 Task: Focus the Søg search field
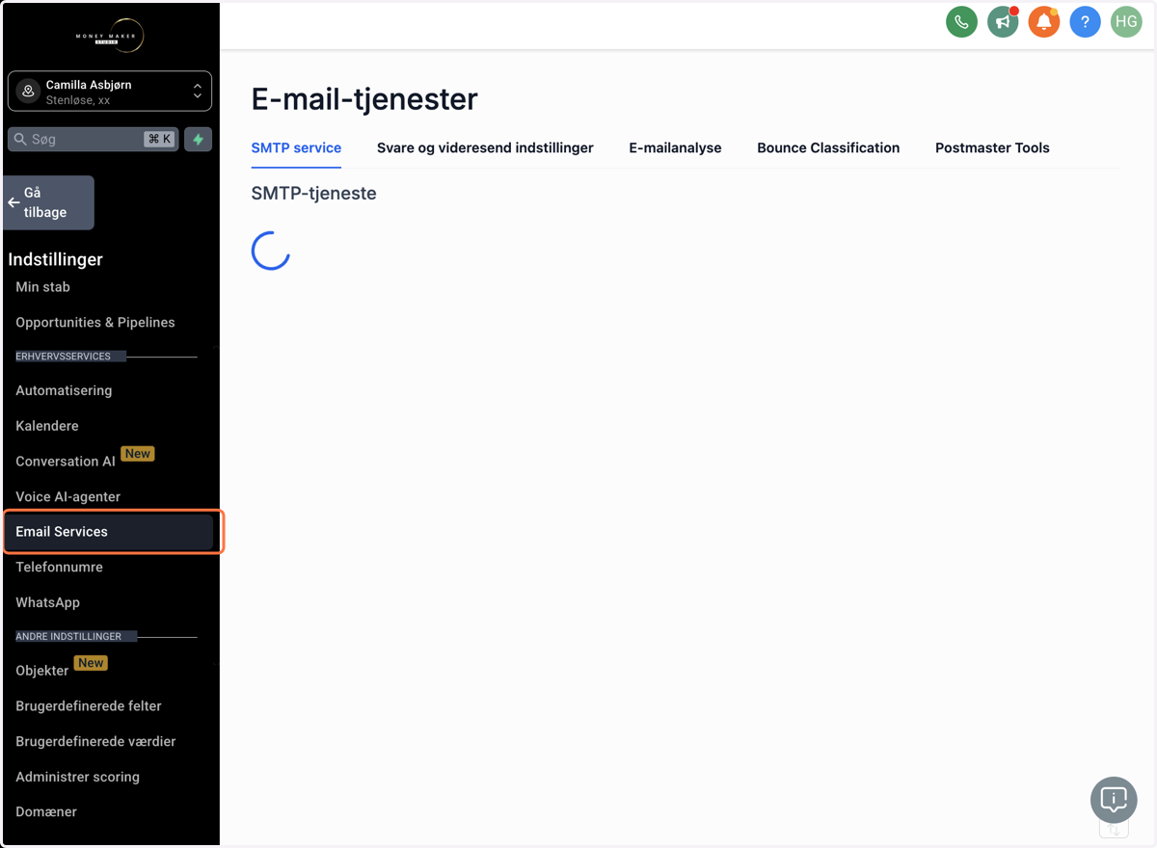pos(93,139)
